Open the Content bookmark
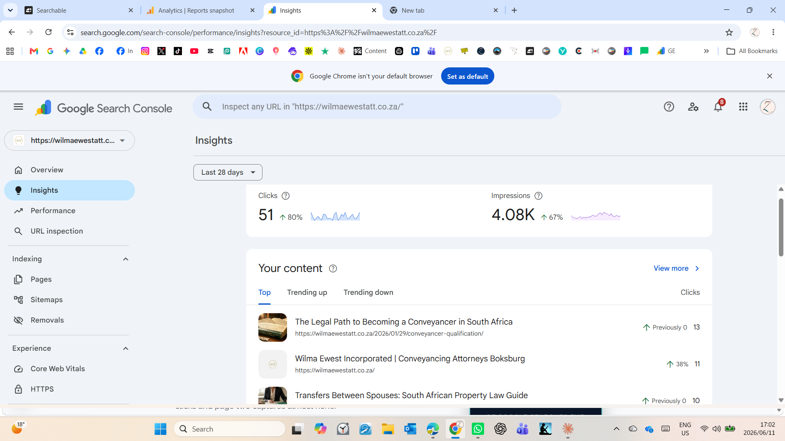 tap(370, 51)
